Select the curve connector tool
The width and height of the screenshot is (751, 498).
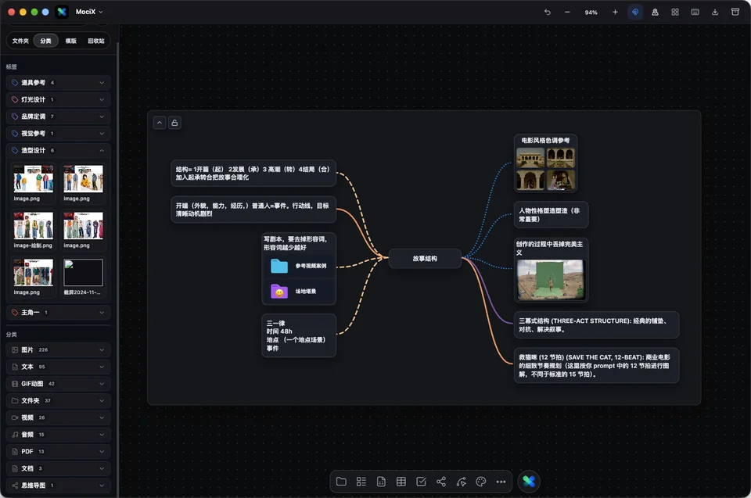pos(462,482)
